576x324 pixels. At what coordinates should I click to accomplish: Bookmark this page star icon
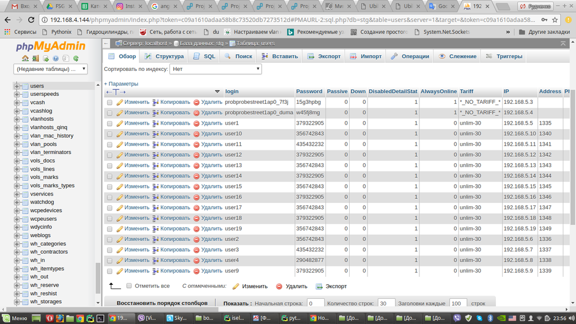pos(555,20)
